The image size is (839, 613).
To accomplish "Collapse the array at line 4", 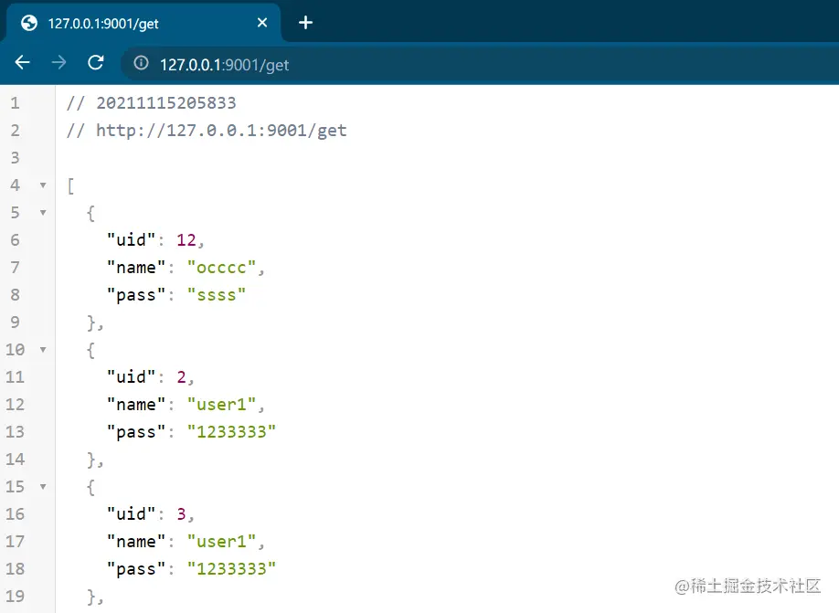I will coord(43,185).
